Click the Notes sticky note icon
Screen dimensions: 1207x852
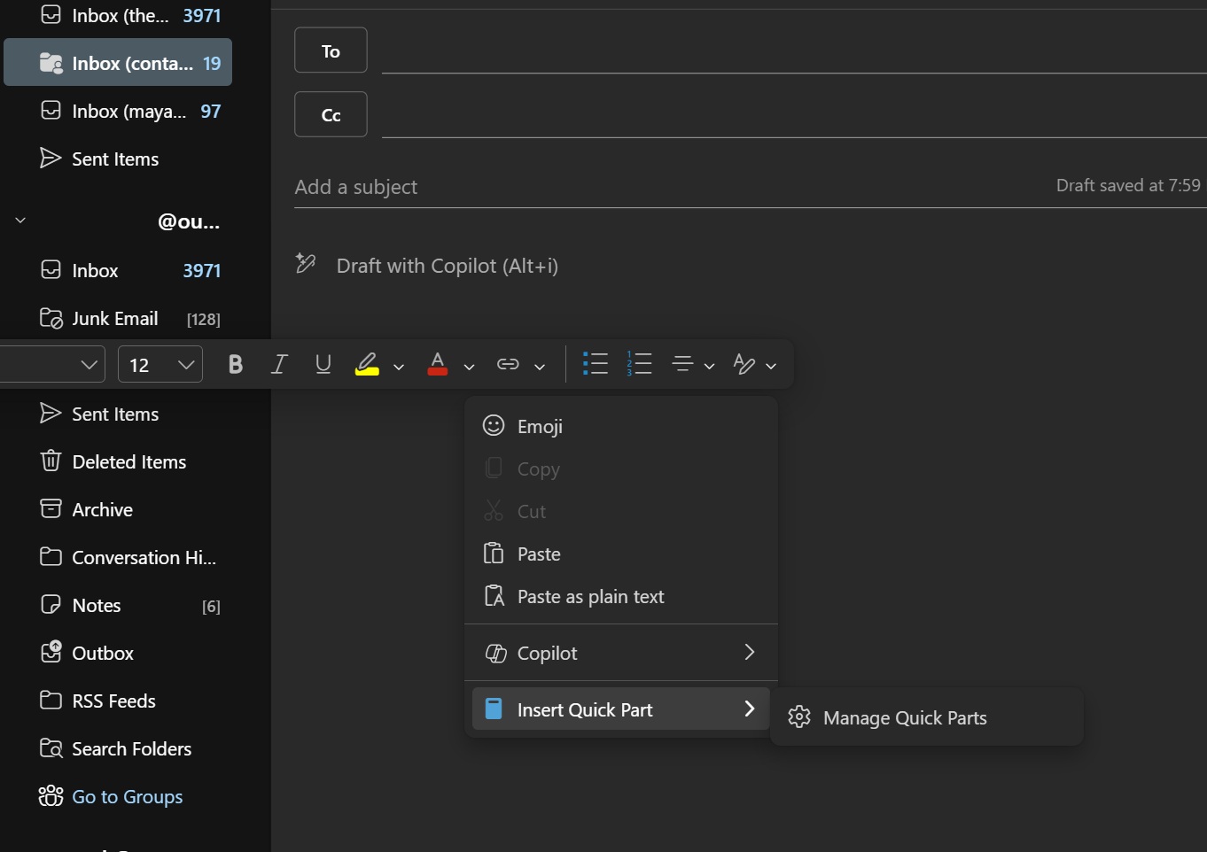tap(51, 604)
